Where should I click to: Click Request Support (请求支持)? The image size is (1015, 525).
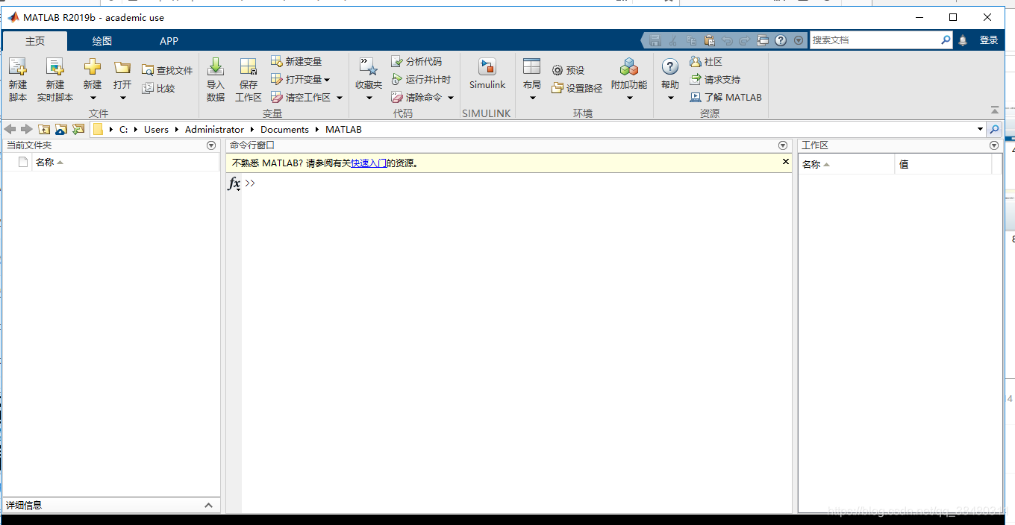click(715, 79)
